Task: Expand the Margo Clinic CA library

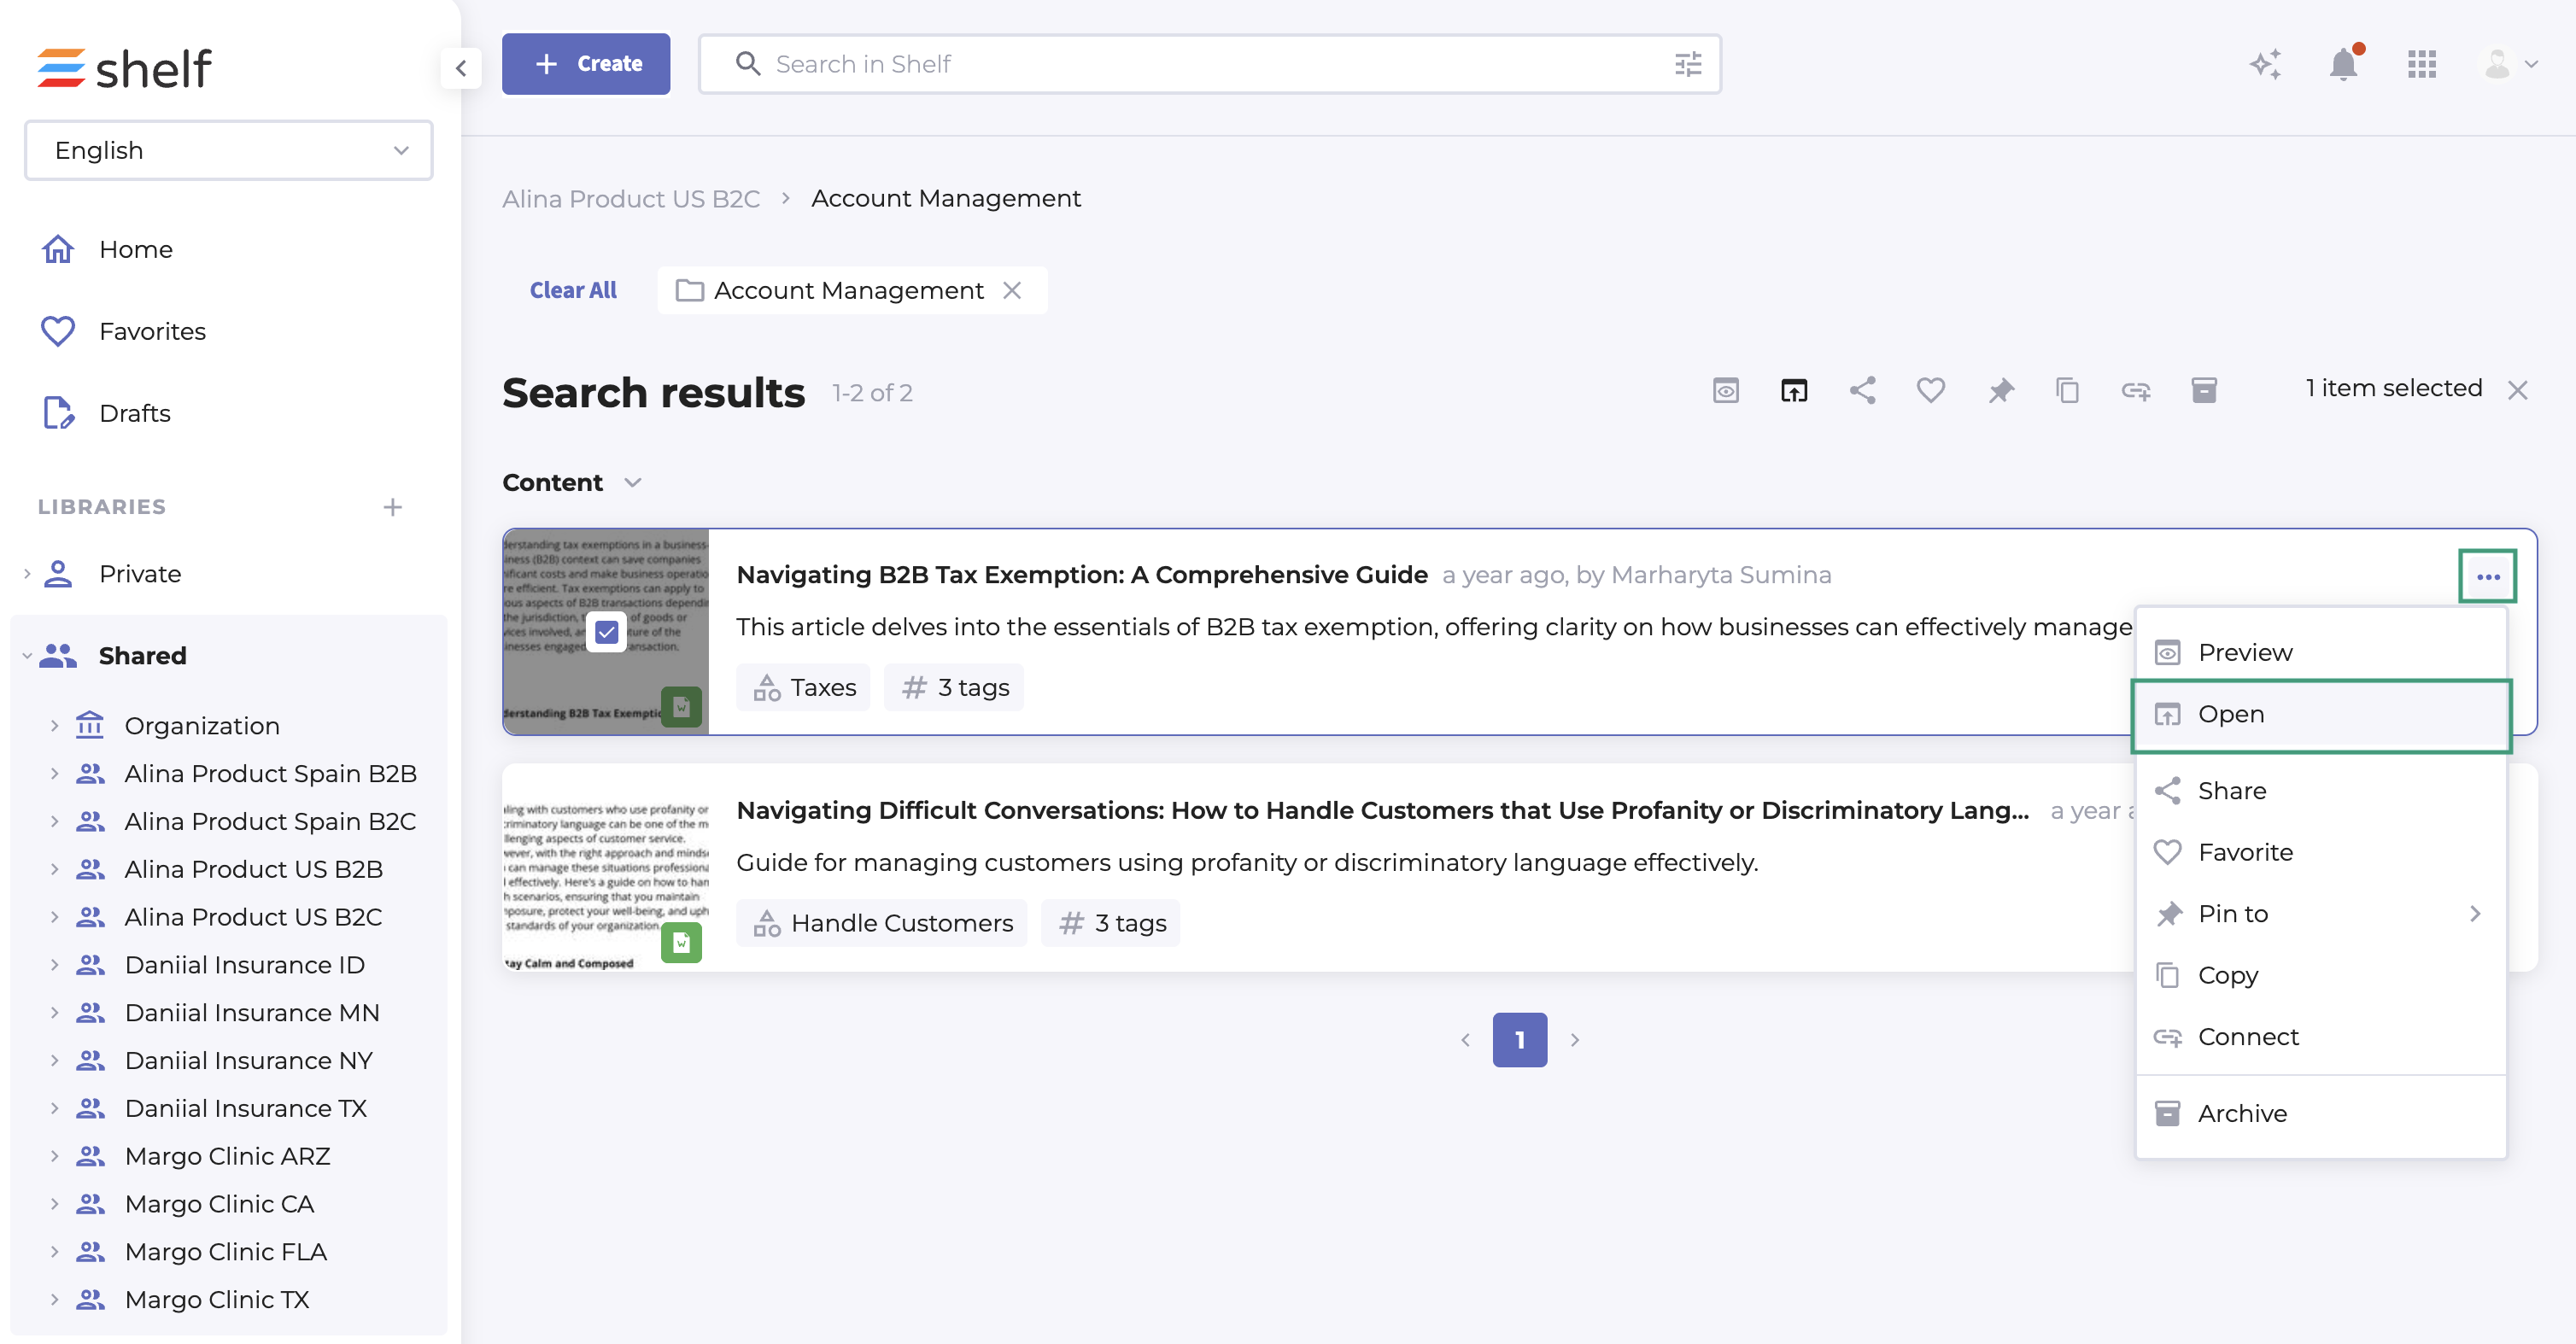Action: coord(54,1204)
